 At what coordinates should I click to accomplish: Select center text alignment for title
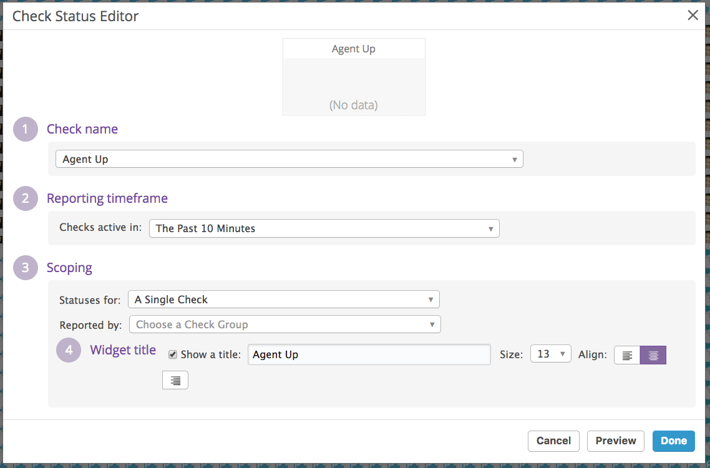pos(653,355)
